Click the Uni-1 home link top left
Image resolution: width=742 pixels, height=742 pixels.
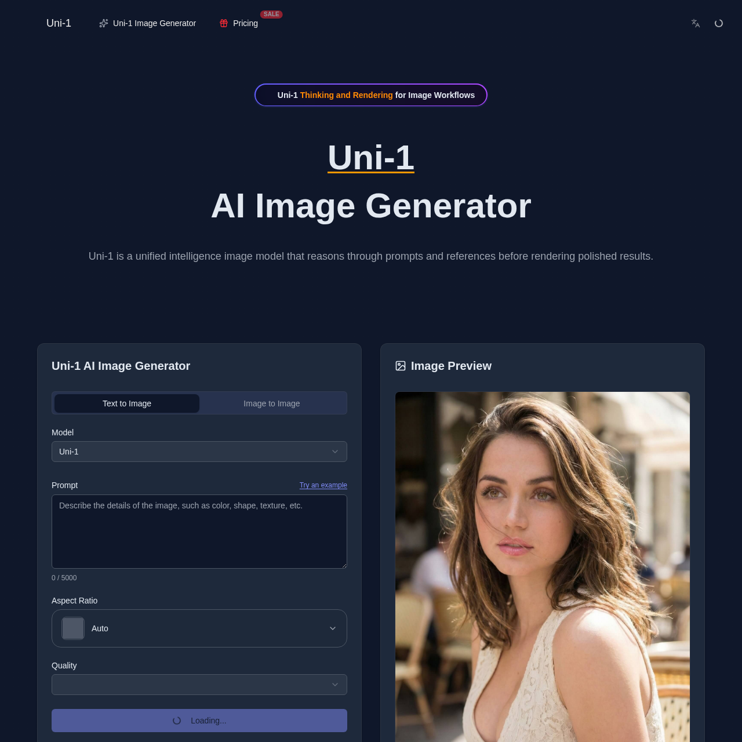coord(58,23)
